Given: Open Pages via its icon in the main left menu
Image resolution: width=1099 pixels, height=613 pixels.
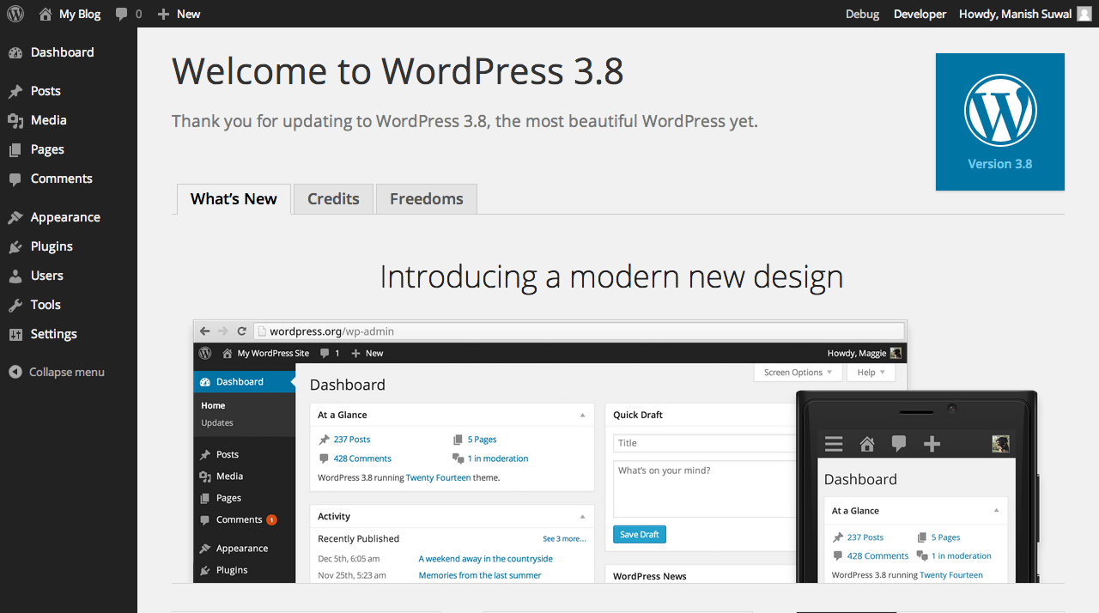Looking at the screenshot, I should click(x=15, y=149).
